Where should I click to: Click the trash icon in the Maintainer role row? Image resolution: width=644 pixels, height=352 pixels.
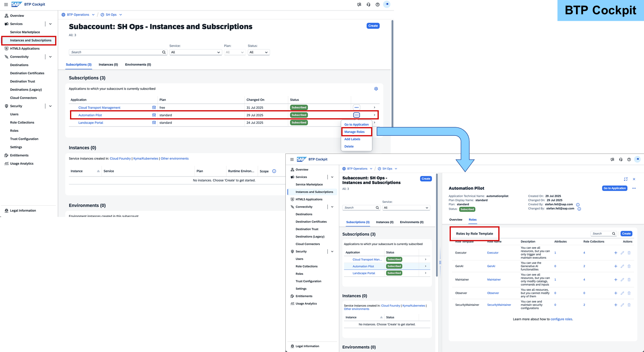pyautogui.click(x=629, y=280)
